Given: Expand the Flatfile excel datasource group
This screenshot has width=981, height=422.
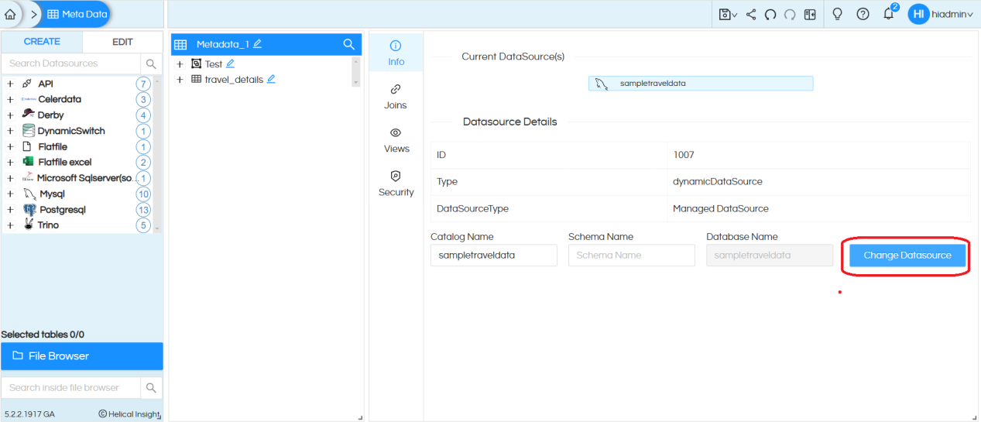Looking at the screenshot, I should click(10, 162).
